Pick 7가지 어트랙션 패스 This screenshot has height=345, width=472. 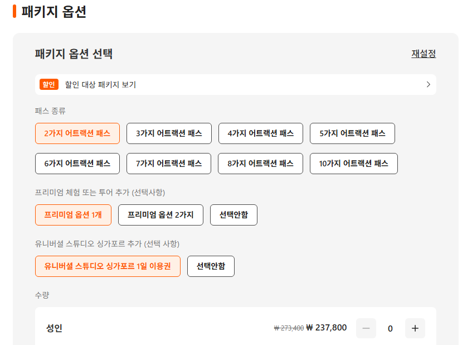tap(168, 164)
